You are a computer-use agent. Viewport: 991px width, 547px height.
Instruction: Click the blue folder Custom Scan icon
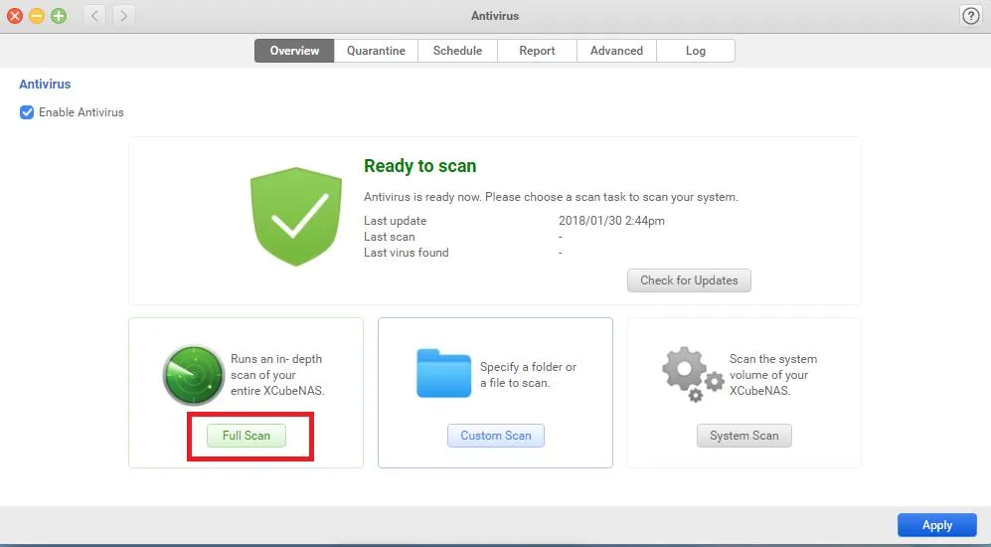pos(442,374)
